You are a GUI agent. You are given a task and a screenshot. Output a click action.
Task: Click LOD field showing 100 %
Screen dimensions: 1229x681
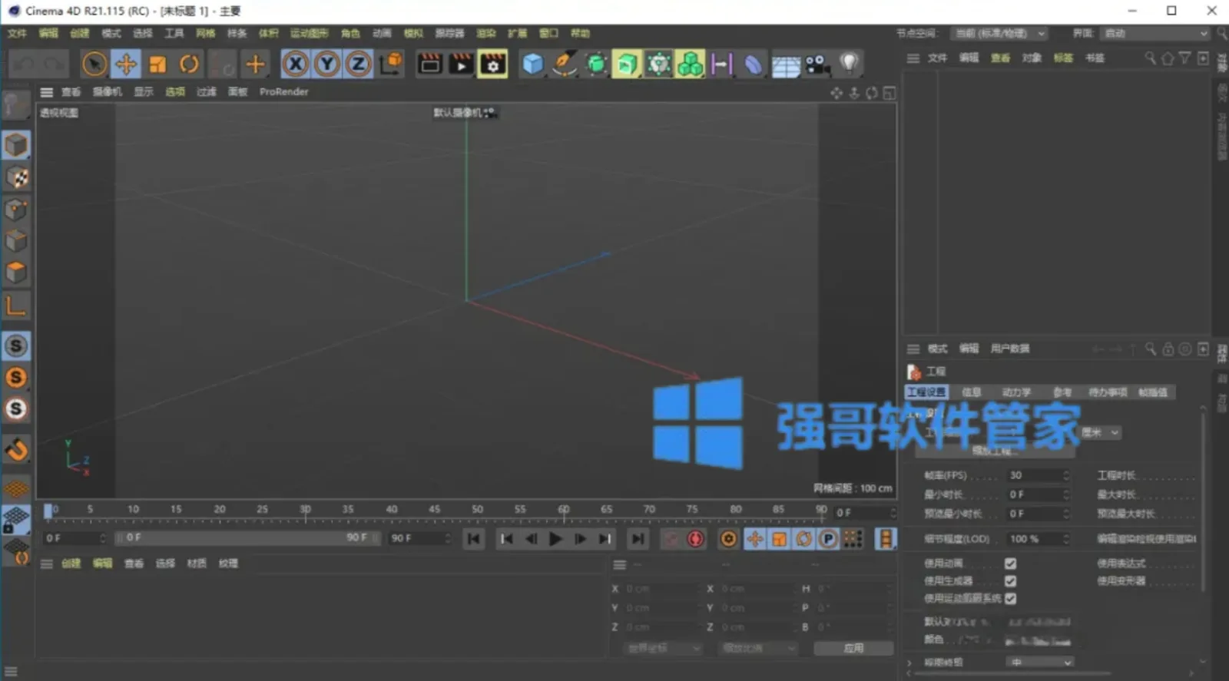point(1037,539)
